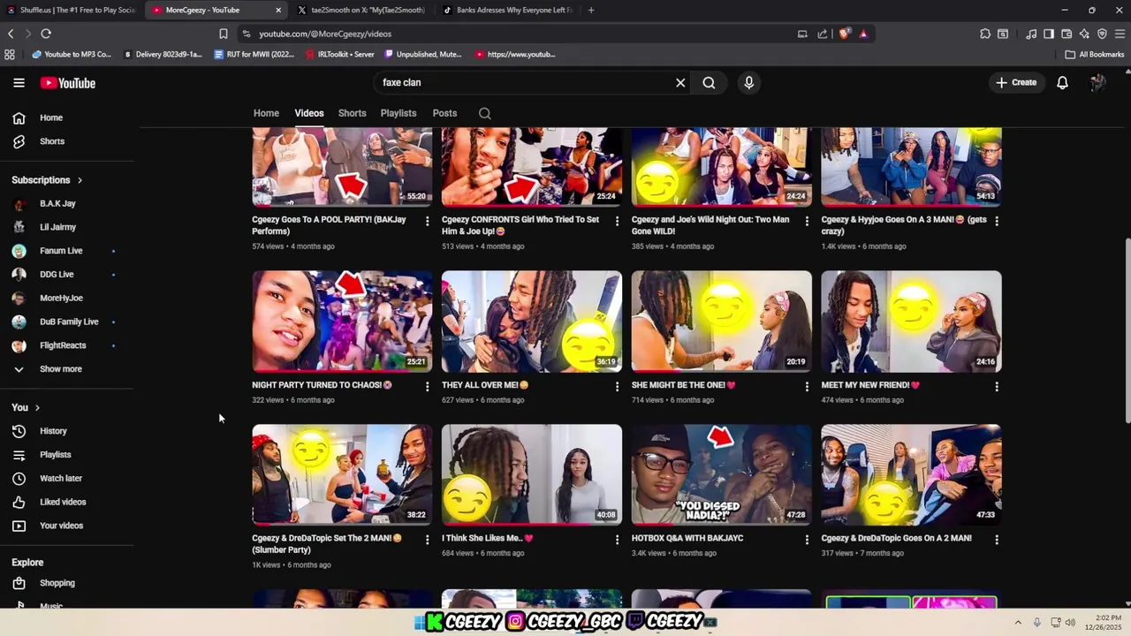Go back with the browser back arrow
The width and height of the screenshot is (1131, 636).
pos(11,34)
